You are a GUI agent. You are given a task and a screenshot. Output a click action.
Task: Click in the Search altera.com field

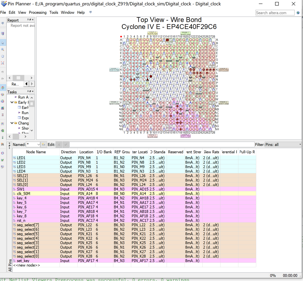coord(275,13)
